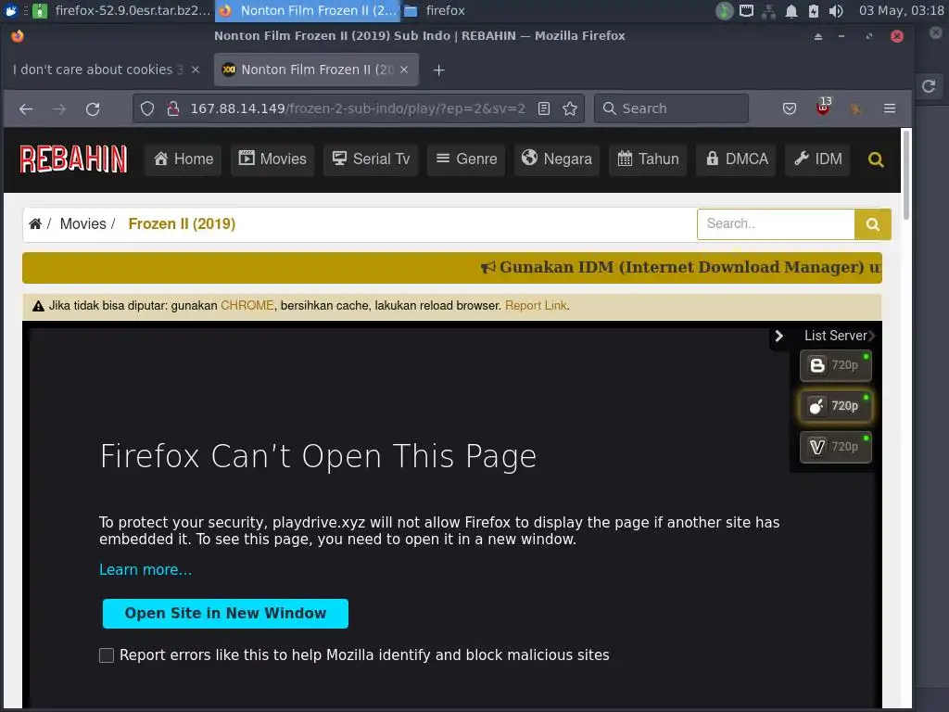Screen dimensions: 949x712
Task: Focus the site 'Search..' input field
Action: [x=776, y=224]
